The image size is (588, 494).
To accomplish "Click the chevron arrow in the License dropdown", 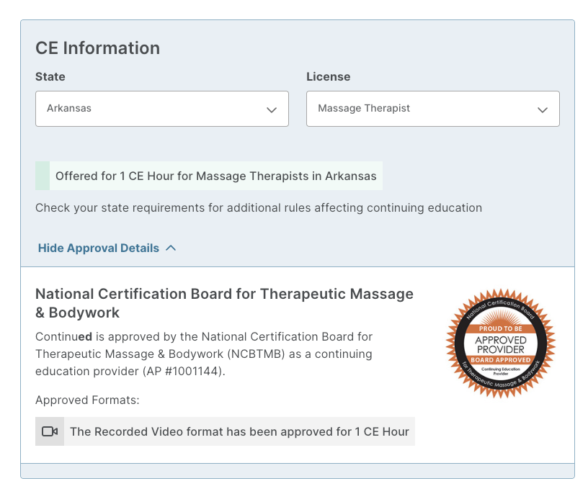I will 543,109.
